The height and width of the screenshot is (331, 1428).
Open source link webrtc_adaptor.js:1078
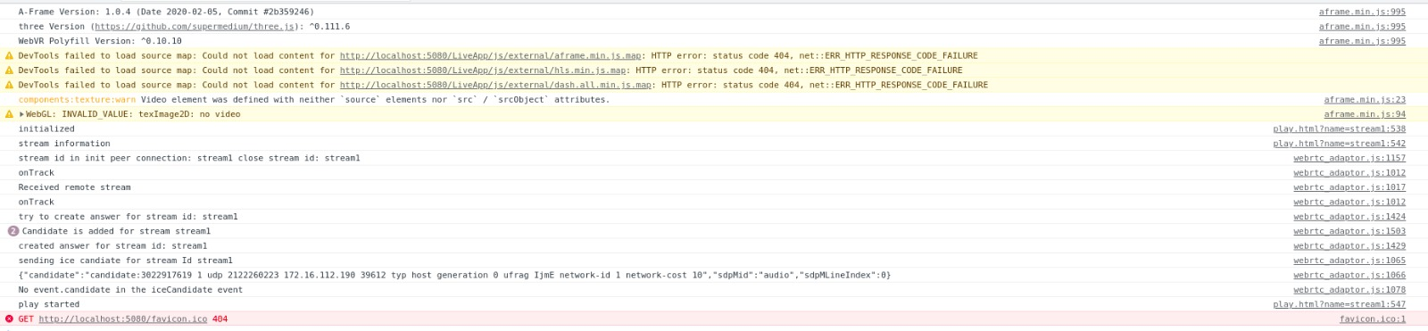(x=1349, y=290)
